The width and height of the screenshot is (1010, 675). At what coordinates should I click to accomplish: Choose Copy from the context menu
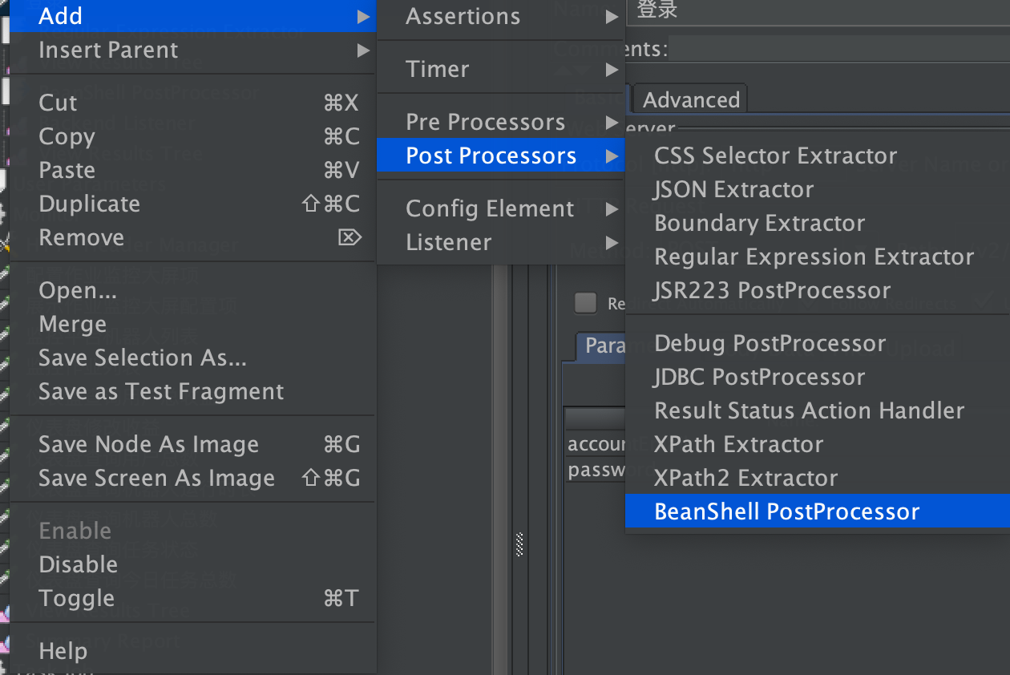[192, 136]
